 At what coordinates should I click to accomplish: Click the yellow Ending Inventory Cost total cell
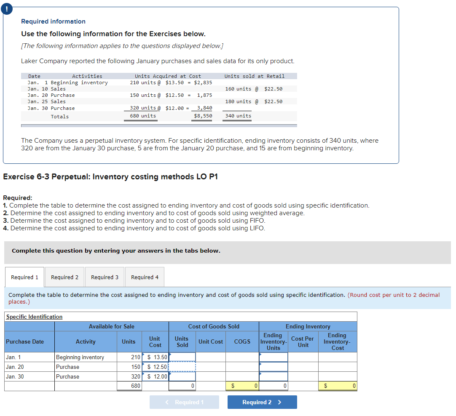[x=338, y=386]
